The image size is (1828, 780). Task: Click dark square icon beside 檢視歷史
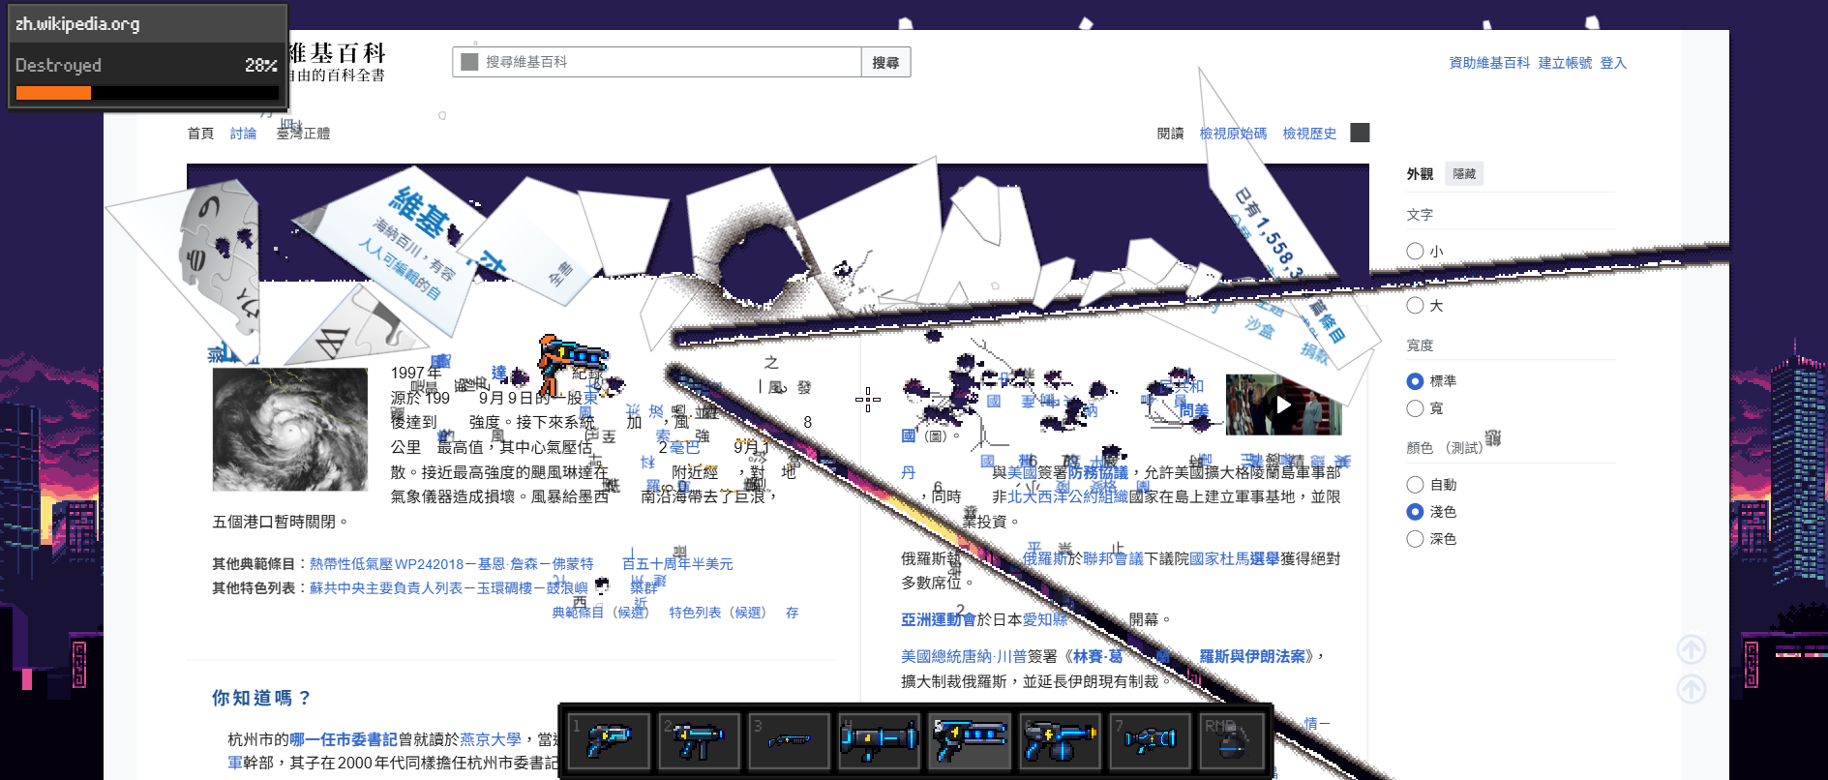coord(1360,133)
